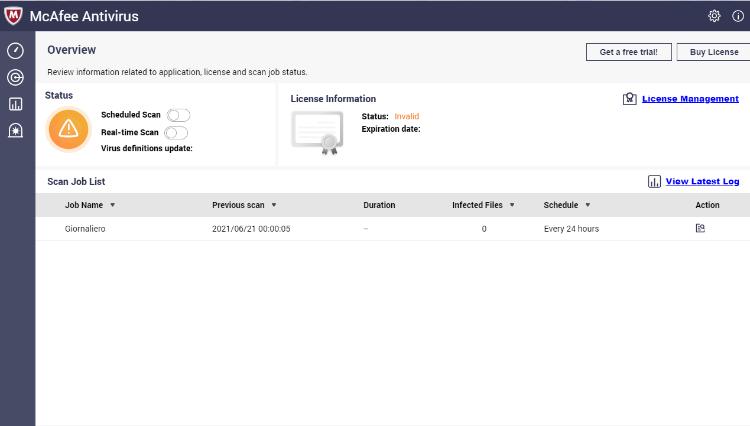This screenshot has width=750, height=426.
Task: Turn on the Real-time Scan switch
Action: (x=176, y=133)
